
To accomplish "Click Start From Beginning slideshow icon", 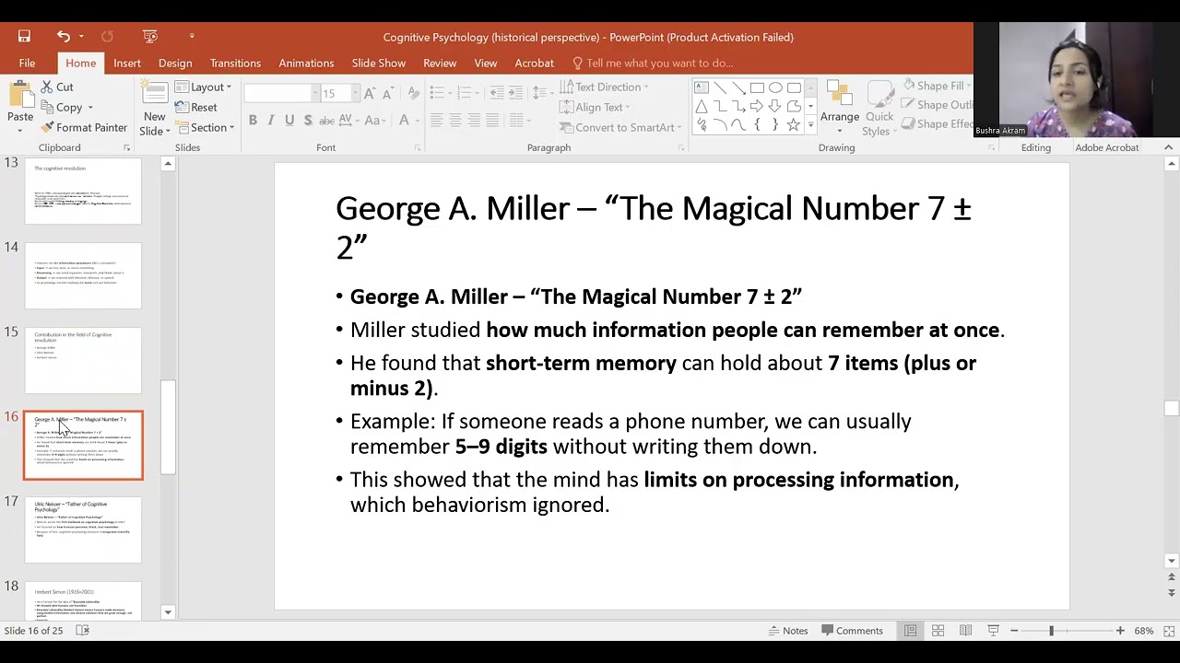I will pos(150,36).
